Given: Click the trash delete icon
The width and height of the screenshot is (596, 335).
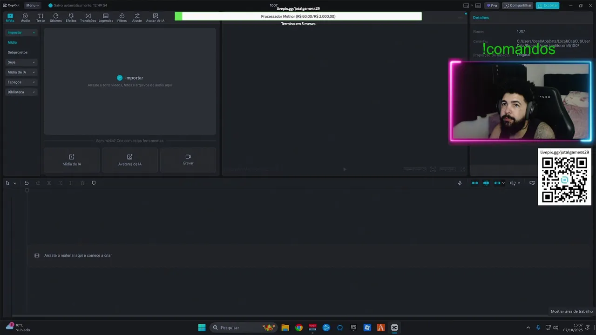Looking at the screenshot, I should coord(82,183).
